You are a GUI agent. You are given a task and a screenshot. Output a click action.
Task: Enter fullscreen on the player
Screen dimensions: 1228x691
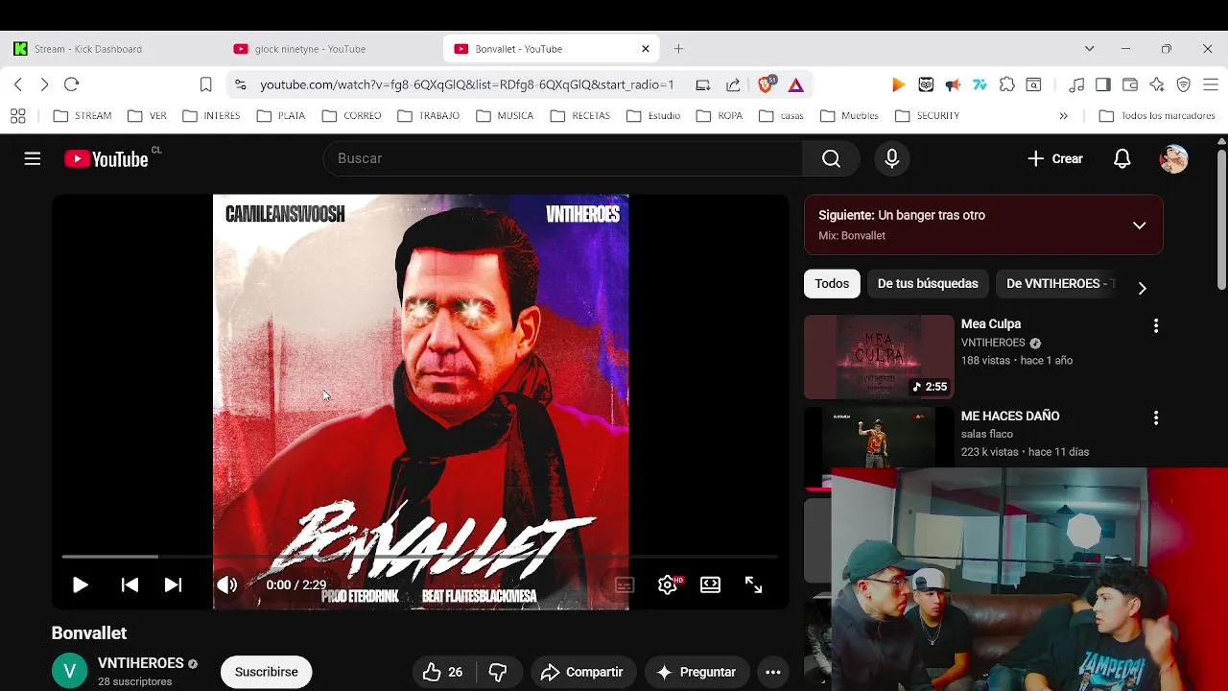pyautogui.click(x=753, y=584)
